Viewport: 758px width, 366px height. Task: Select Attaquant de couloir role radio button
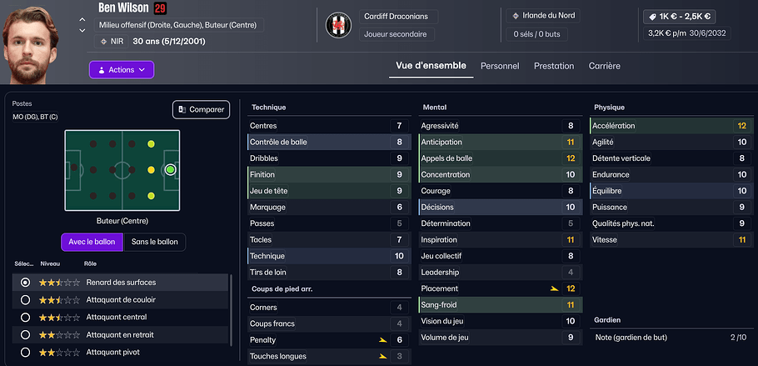pos(25,300)
